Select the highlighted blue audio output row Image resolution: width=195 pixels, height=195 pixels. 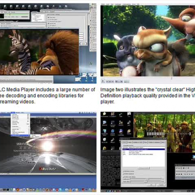[x=144, y=149]
